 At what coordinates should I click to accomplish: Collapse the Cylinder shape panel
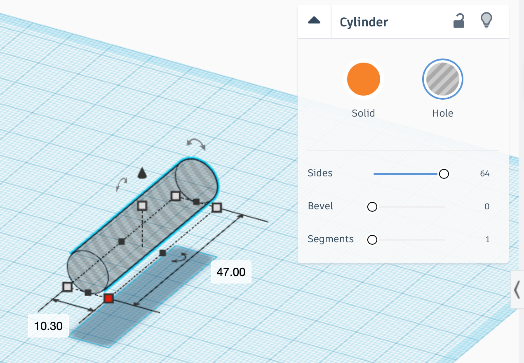point(314,21)
